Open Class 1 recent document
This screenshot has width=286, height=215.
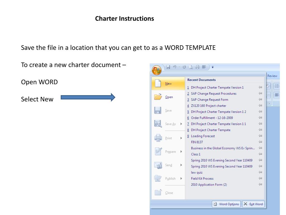pyautogui.click(x=196, y=154)
